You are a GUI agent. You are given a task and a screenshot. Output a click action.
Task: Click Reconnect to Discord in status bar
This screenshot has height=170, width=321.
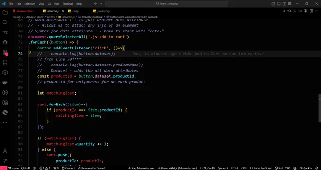[x=92, y=168]
